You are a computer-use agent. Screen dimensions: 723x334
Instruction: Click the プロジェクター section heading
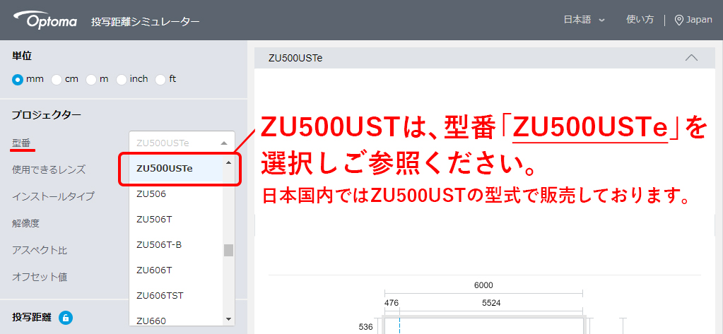coord(47,114)
